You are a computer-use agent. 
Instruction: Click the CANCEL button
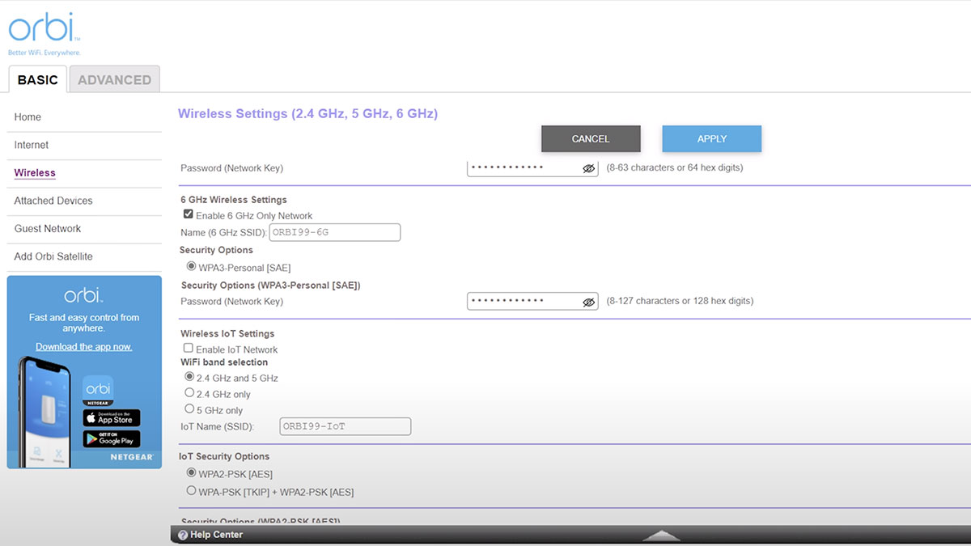591,138
